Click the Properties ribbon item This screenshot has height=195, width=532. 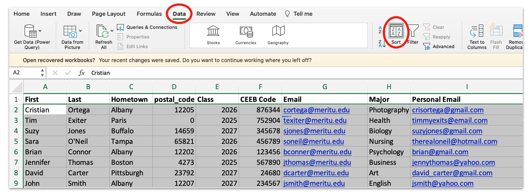134,37
